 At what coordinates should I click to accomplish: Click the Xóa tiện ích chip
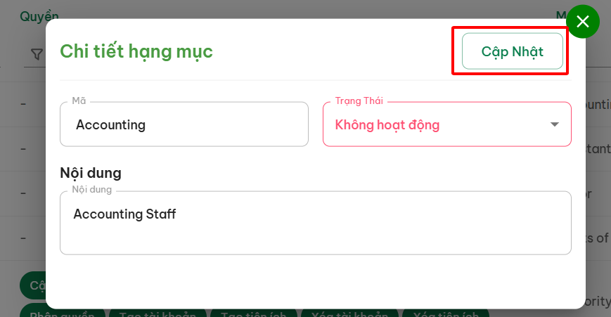tap(445, 313)
